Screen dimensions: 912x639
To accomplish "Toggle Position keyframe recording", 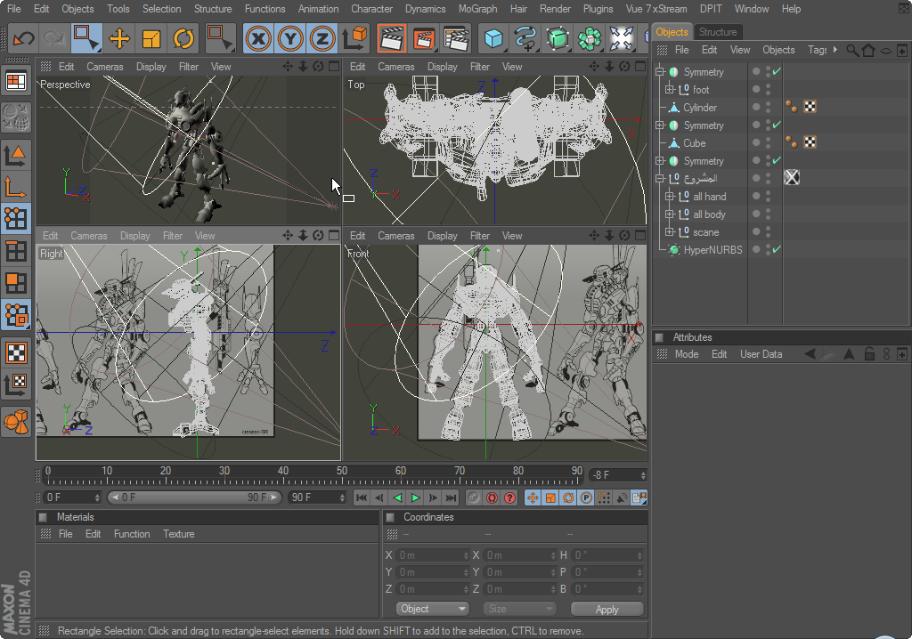I will (533, 497).
